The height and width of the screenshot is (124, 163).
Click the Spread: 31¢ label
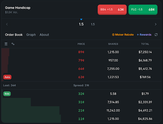(x=81, y=85)
